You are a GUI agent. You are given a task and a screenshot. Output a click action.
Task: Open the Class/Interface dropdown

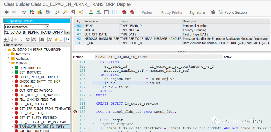47,27
